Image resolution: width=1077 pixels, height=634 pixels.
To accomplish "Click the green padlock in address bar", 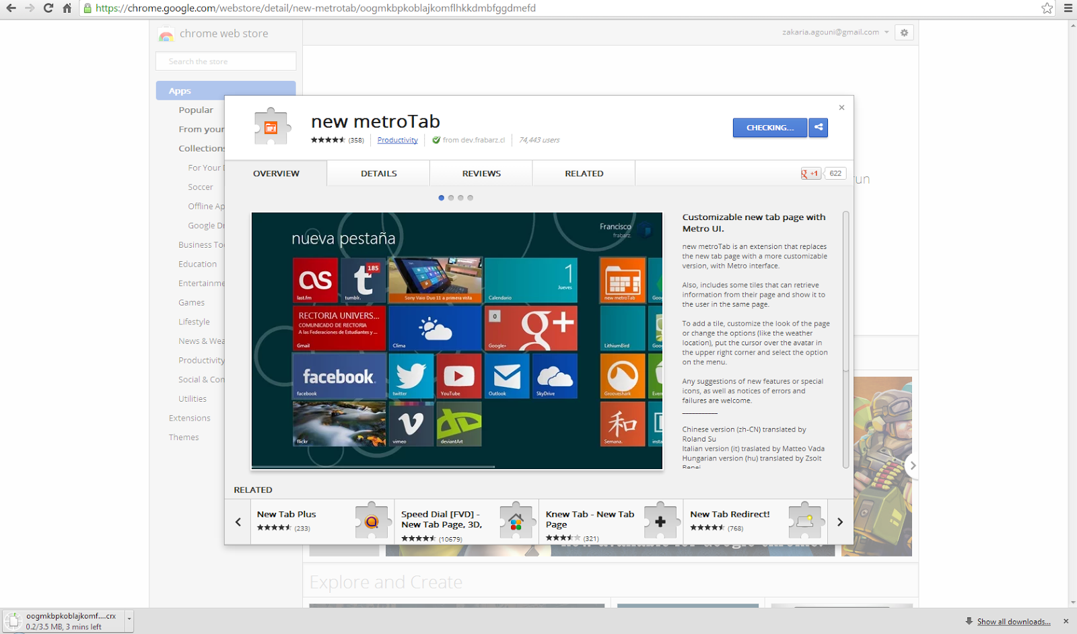I will [x=88, y=8].
